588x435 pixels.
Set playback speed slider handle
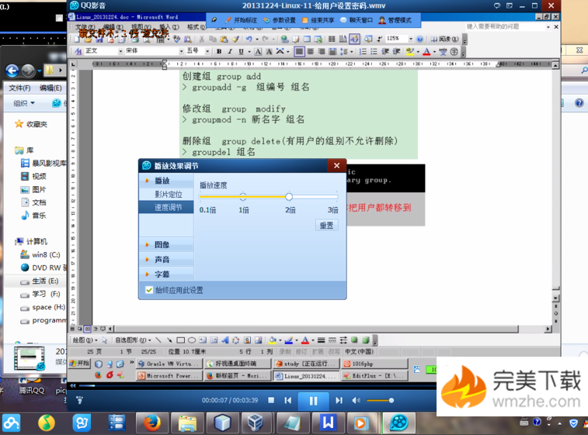click(x=289, y=196)
